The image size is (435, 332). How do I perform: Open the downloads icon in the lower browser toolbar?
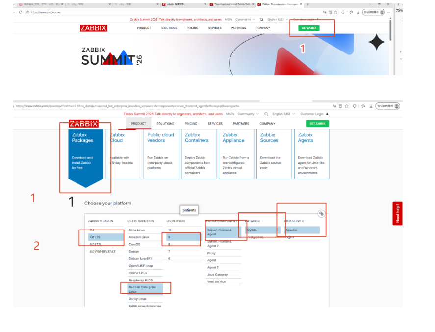(x=371, y=106)
